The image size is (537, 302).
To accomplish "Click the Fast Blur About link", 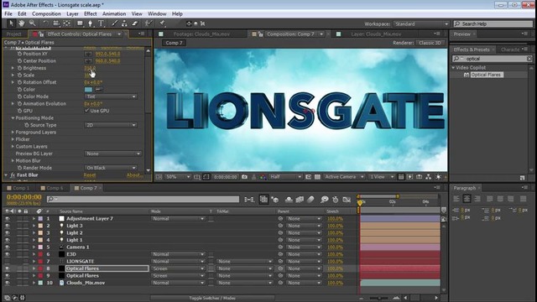I will 135,175.
